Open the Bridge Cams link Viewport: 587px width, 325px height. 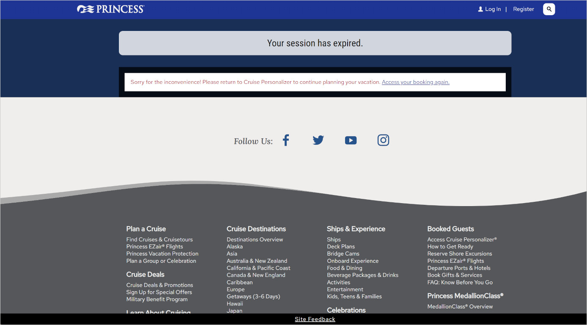[x=343, y=254]
